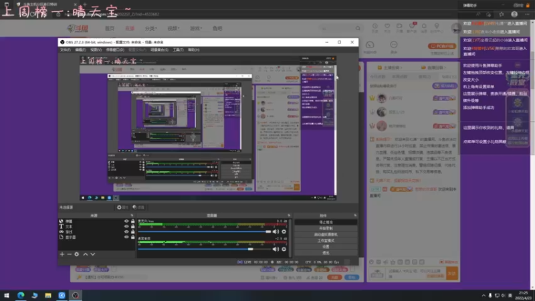The image size is (535, 301).
Task: Click the Douyu chat message input field
Action: tap(416, 273)
